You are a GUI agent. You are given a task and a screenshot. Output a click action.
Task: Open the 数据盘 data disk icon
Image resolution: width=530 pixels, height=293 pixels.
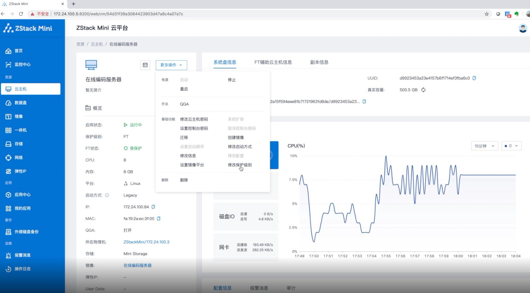pyautogui.click(x=8, y=103)
